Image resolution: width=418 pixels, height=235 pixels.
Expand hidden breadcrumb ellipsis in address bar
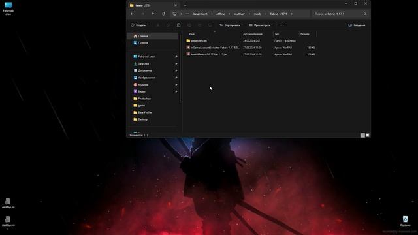point(187,14)
